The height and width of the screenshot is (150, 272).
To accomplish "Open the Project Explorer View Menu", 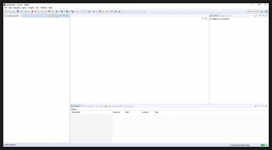I will [61, 16].
